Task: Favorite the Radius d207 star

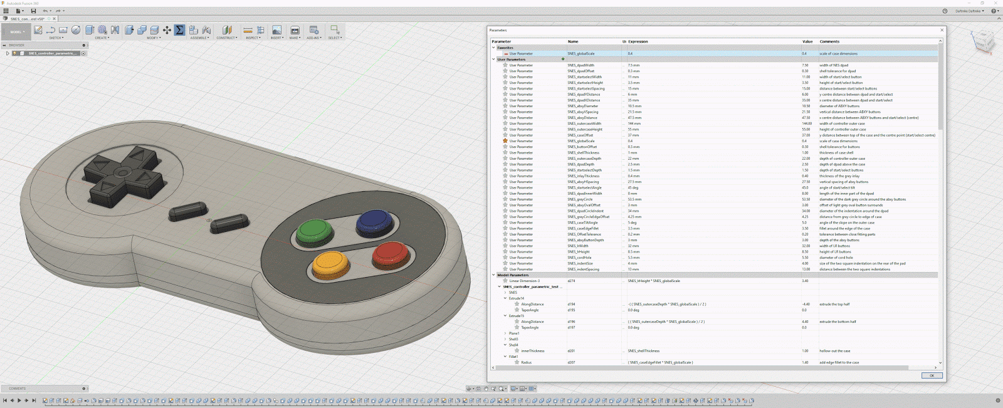Action: pos(517,362)
